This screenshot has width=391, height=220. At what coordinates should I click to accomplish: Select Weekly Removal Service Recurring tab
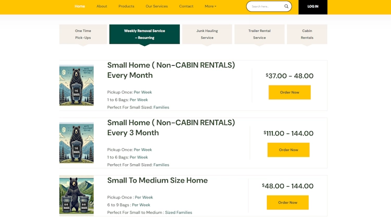pyautogui.click(x=144, y=34)
